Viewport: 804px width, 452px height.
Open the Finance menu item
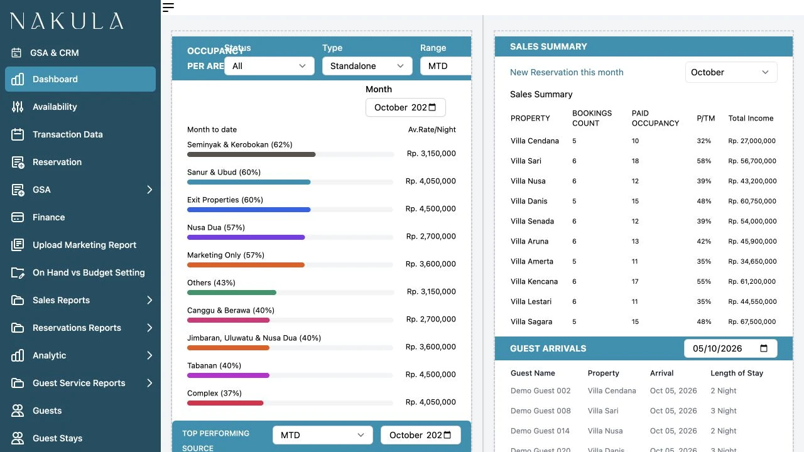80,217
